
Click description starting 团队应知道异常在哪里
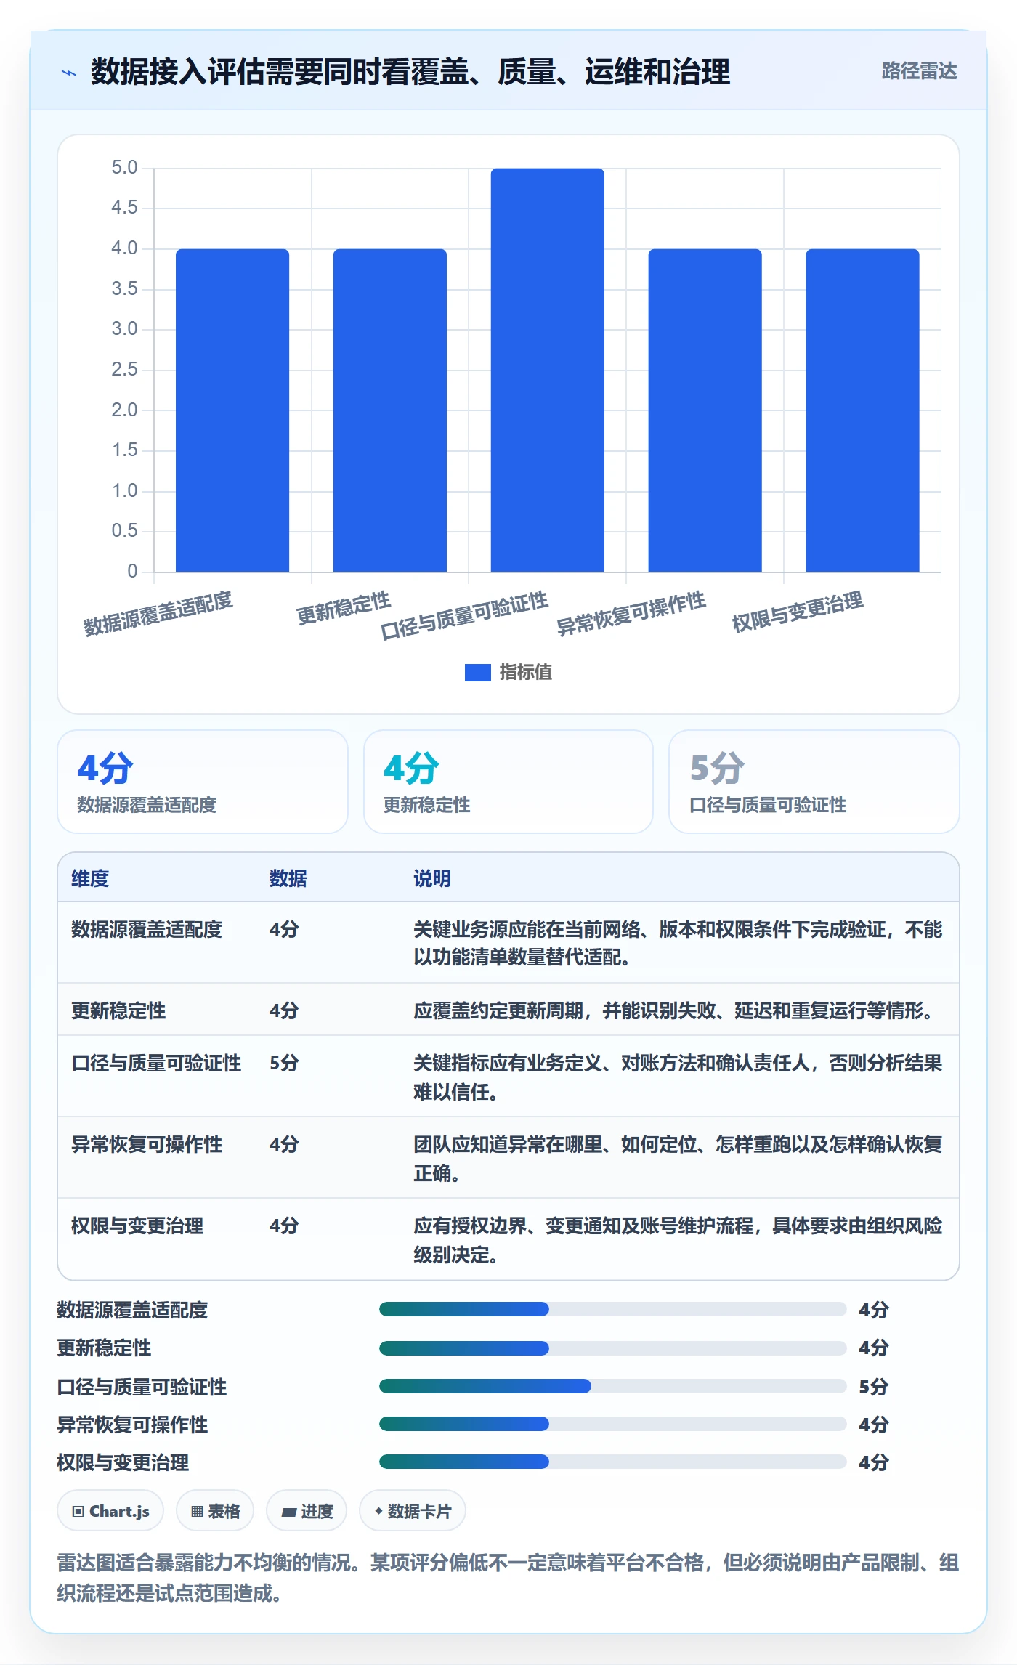pyautogui.click(x=678, y=1158)
